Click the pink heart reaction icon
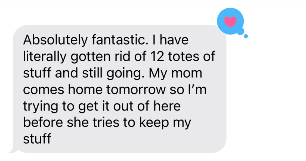 [230, 21]
